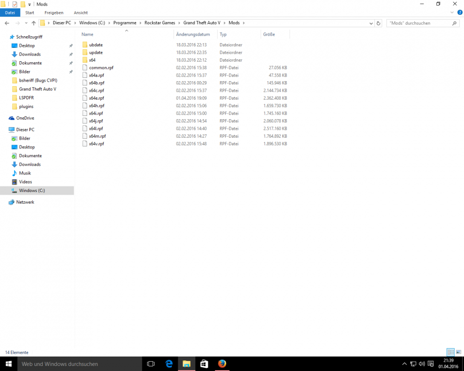
Task: Open Task View on the taskbar
Action: click(151, 364)
